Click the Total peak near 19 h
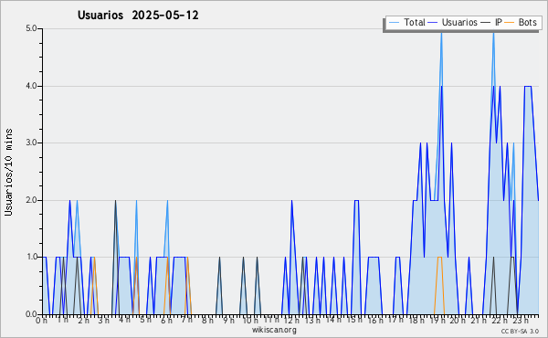Screen dimensions: 548x338 coord(441,33)
